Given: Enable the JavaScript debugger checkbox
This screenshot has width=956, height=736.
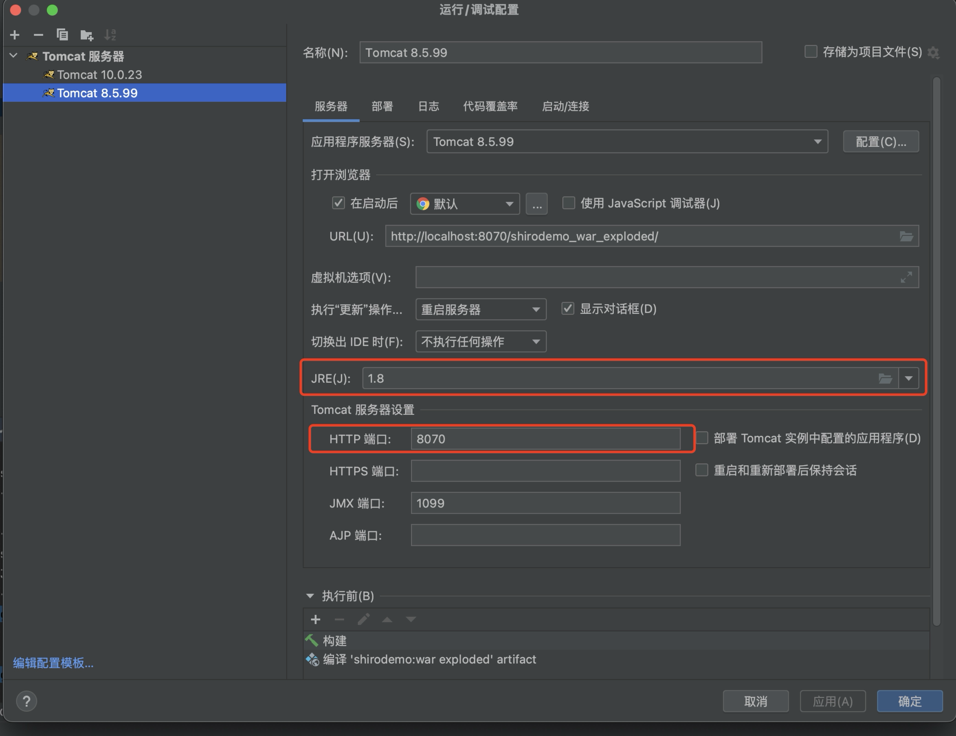Looking at the screenshot, I should (569, 203).
